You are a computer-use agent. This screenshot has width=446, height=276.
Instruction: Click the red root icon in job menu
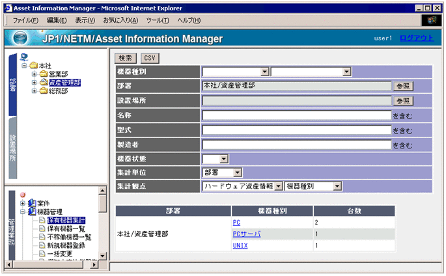tap(23, 195)
